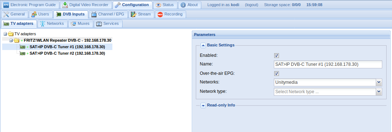The height and width of the screenshot is (132, 392).
Task: Click the Select Network type field
Action: click(x=325, y=92)
